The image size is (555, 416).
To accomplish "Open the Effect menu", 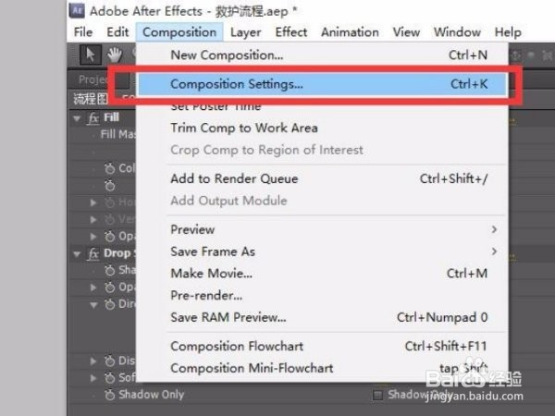I will [291, 32].
